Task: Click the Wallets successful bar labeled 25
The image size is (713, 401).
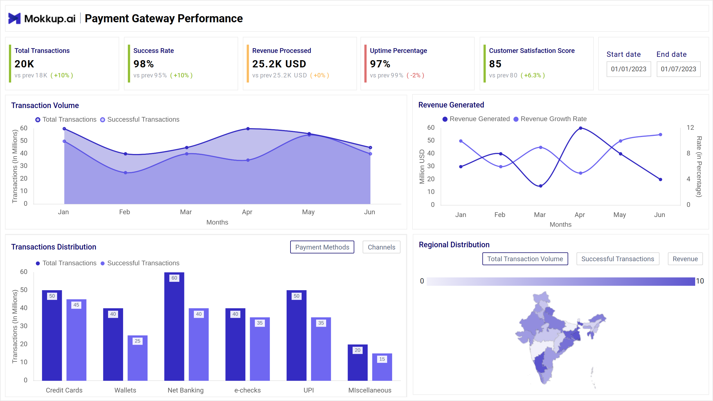Action: click(x=138, y=358)
